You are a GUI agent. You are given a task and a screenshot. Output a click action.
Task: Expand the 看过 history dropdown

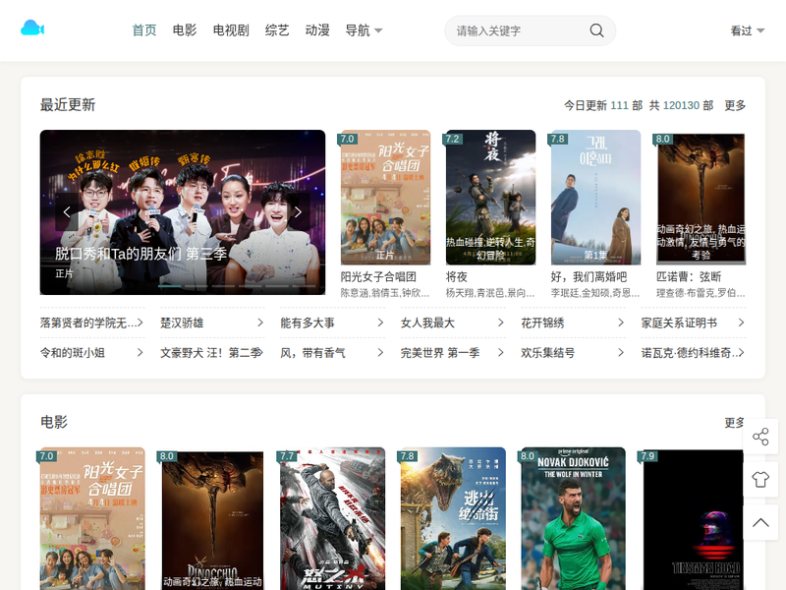pos(748,30)
